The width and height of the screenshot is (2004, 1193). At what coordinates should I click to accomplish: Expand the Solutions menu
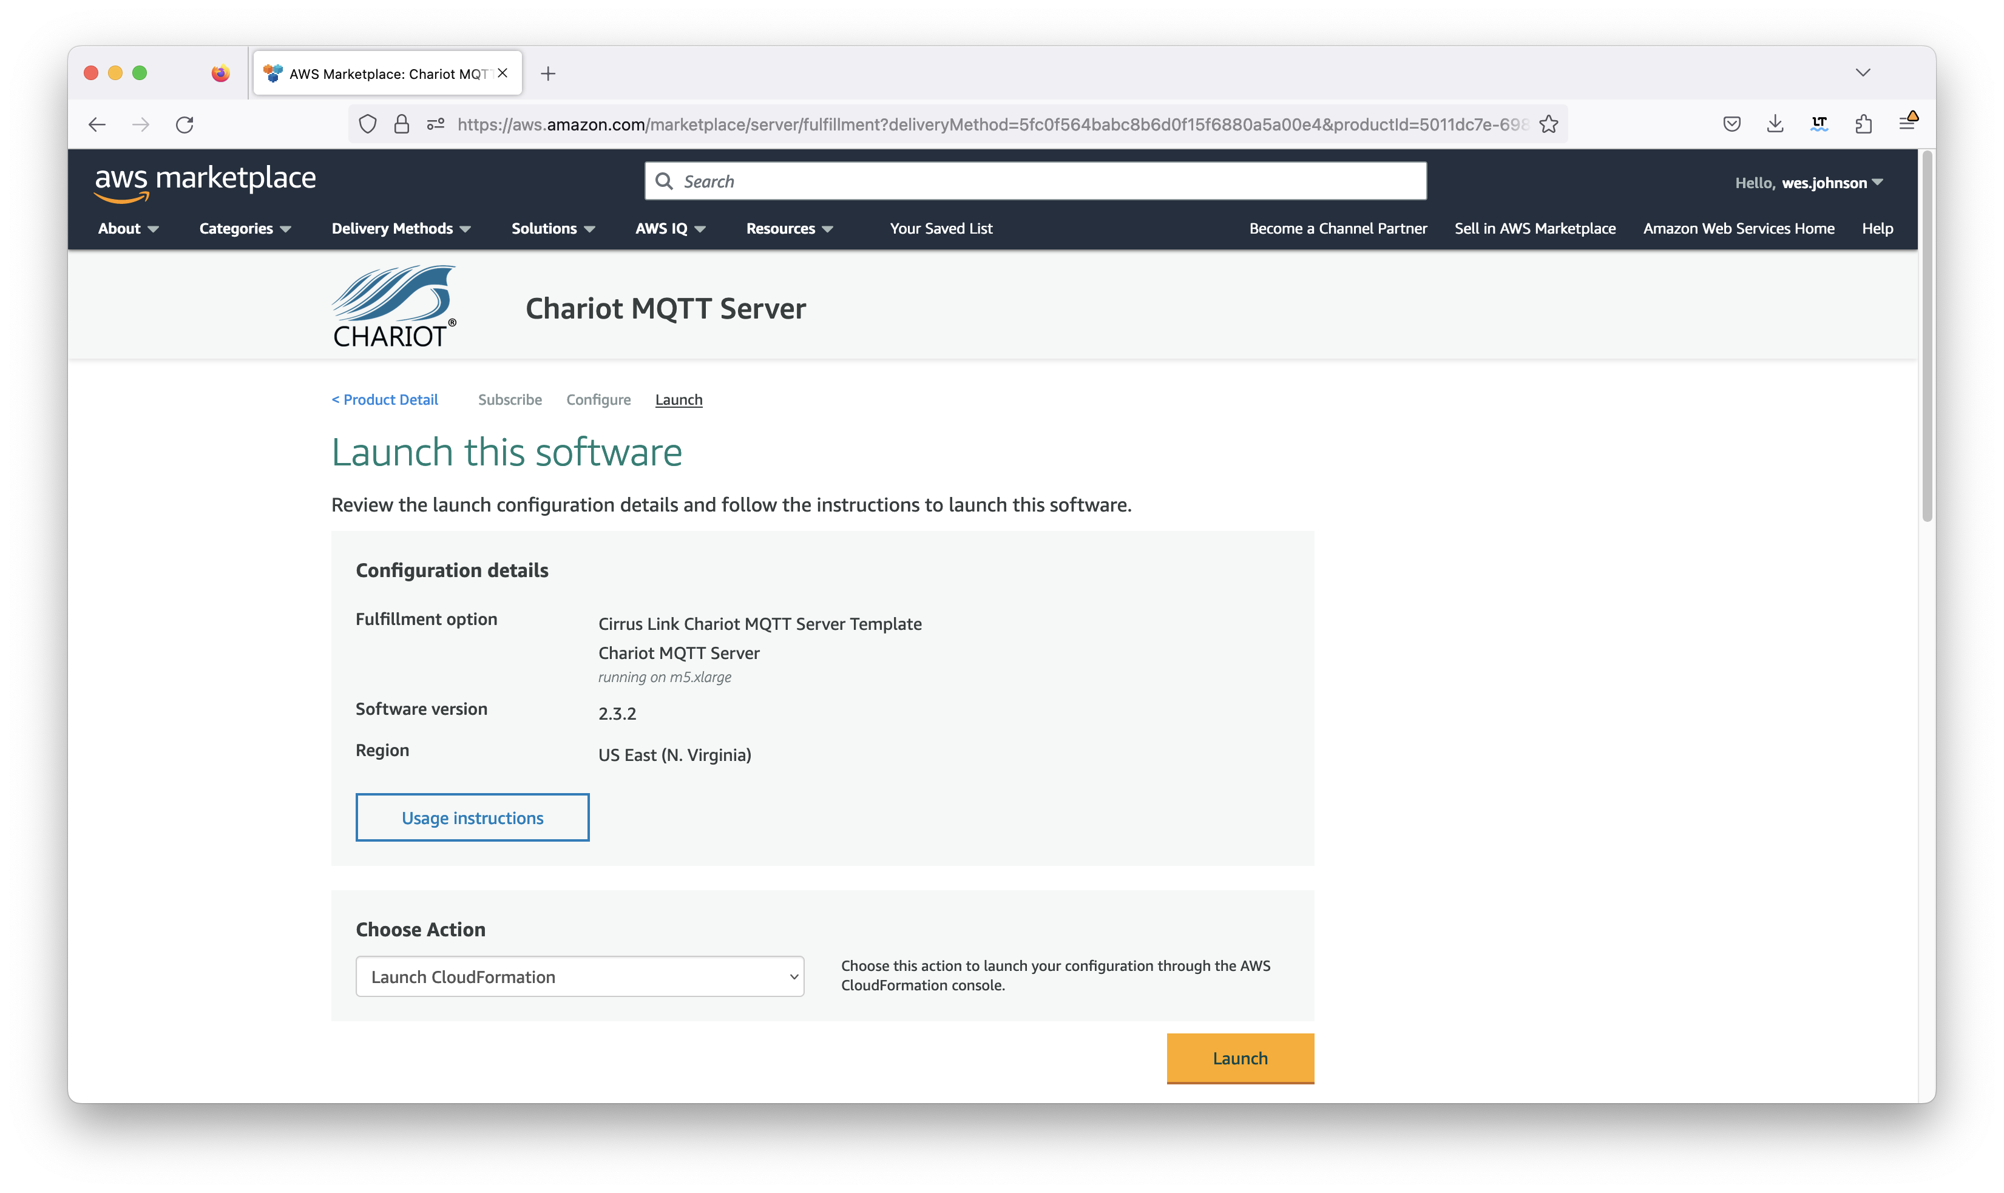(553, 229)
